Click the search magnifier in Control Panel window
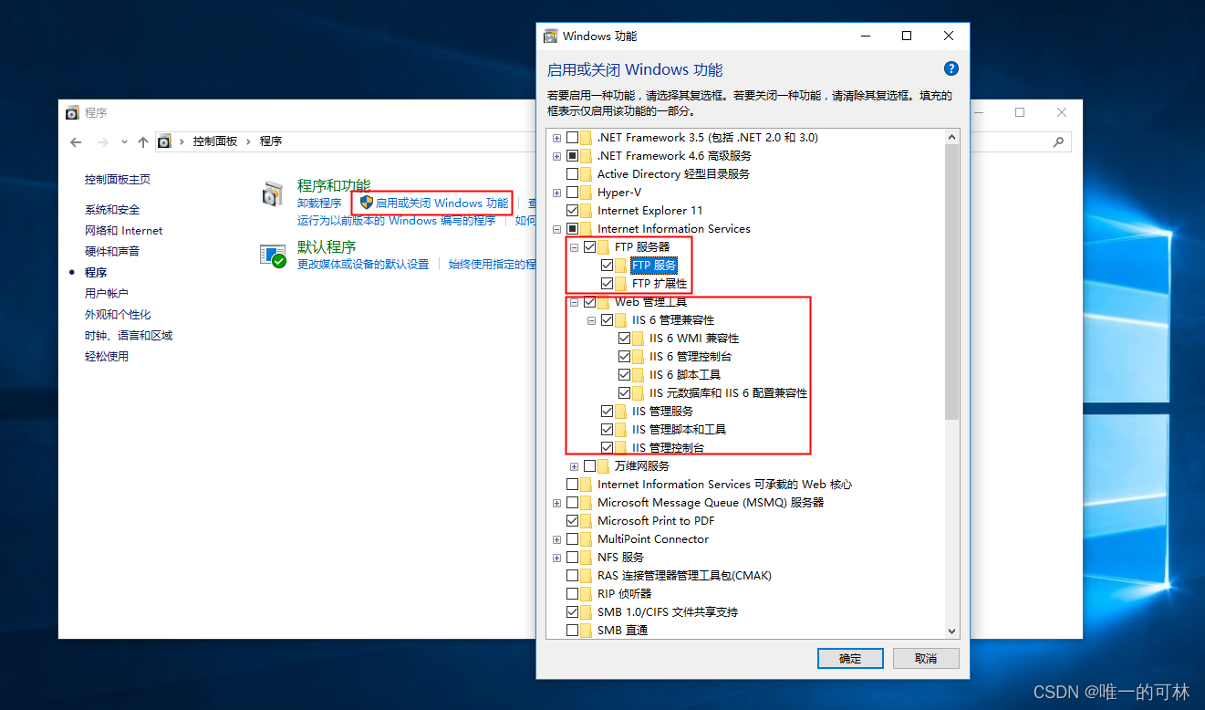The width and height of the screenshot is (1205, 710). [1058, 141]
